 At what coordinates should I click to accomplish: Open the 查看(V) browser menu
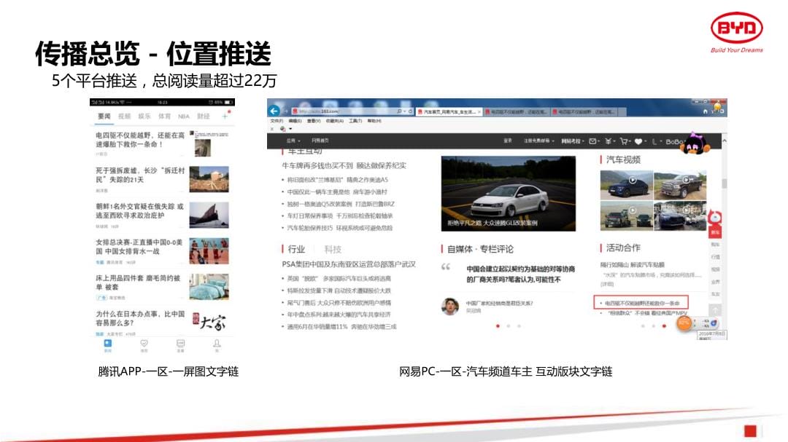(x=314, y=121)
